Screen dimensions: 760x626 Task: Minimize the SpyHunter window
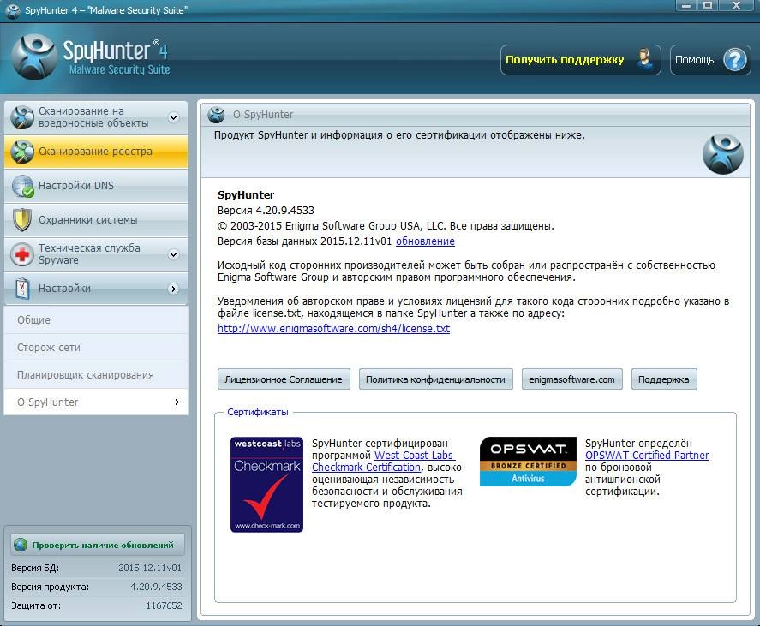(x=685, y=6)
